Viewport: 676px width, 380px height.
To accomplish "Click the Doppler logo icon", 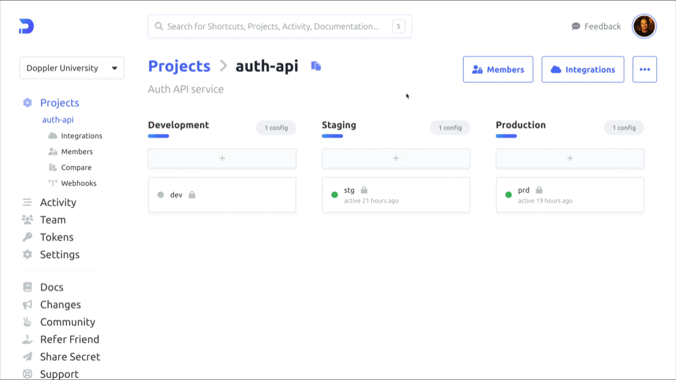I will [x=25, y=25].
